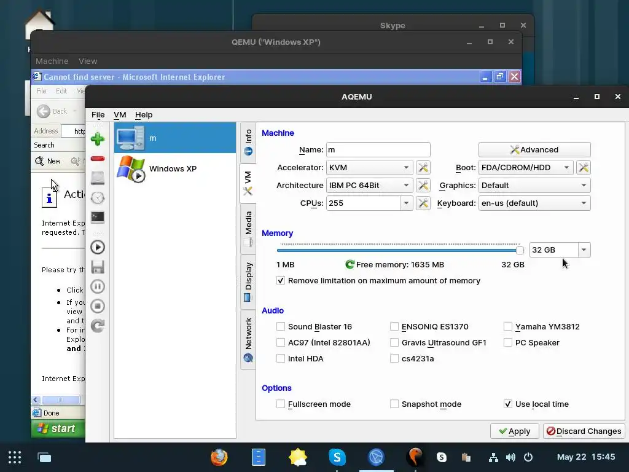Open the terminal console toolbar icon
Screen dimensions: 629x472
98,217
